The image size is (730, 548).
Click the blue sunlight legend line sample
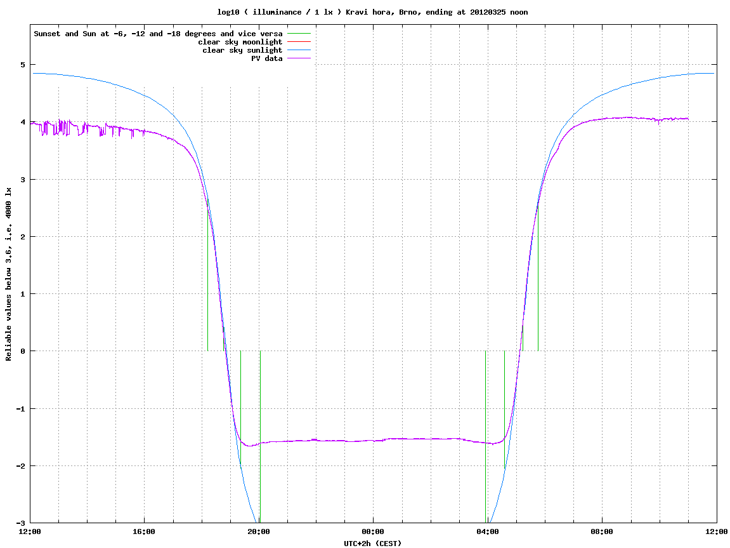pyautogui.click(x=299, y=50)
